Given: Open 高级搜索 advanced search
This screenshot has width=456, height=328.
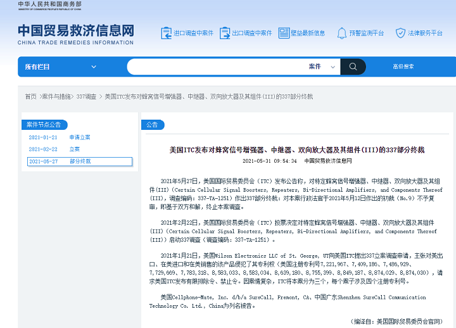Looking at the screenshot, I should tap(403, 66).
